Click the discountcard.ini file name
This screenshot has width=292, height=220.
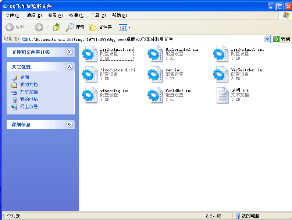click(x=118, y=70)
